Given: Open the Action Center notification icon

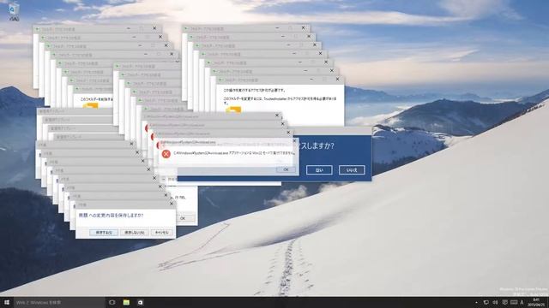Looking at the screenshot, I should pyautogui.click(x=504, y=302).
